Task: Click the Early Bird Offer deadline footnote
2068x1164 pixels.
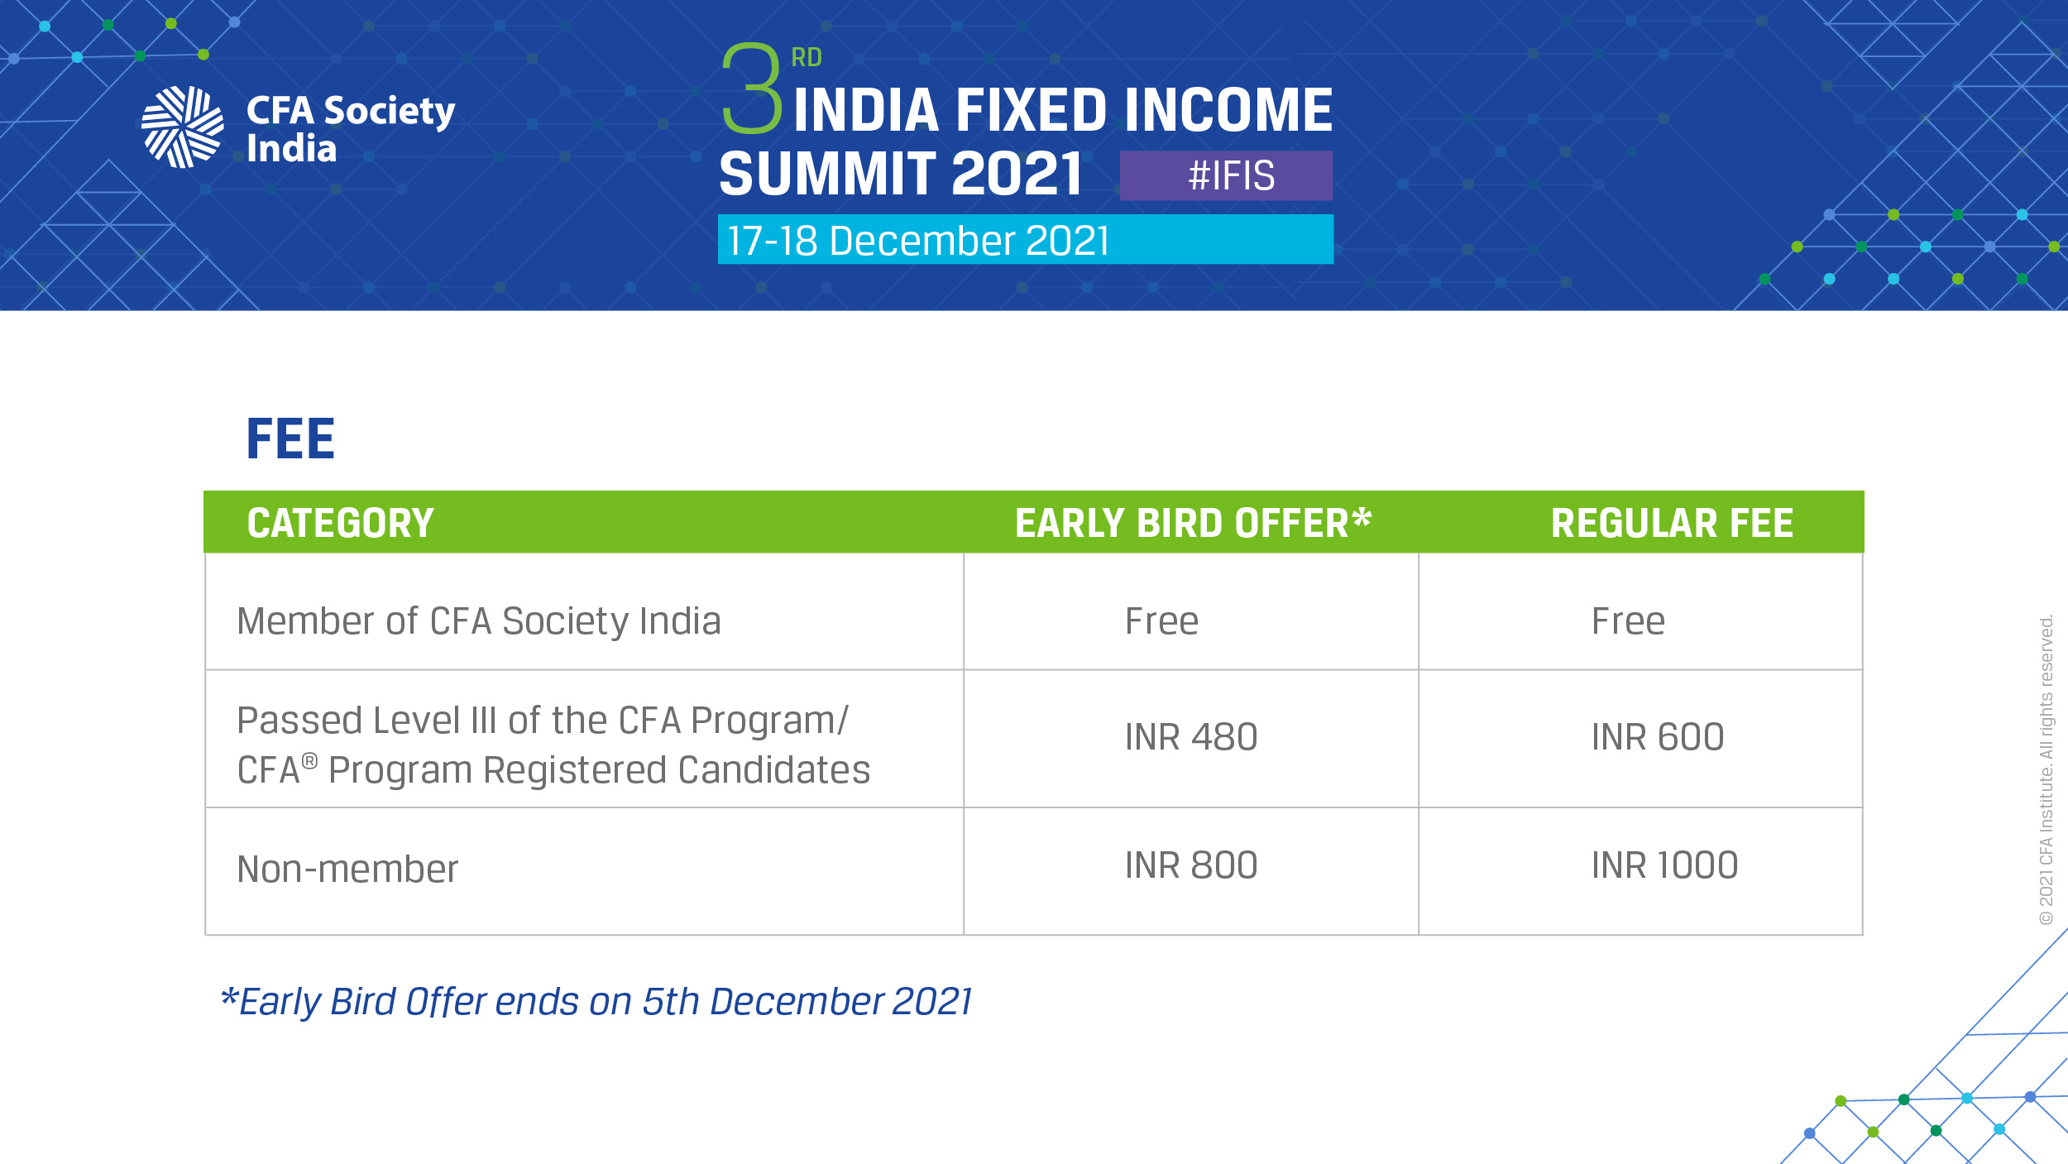Action: tap(596, 1001)
